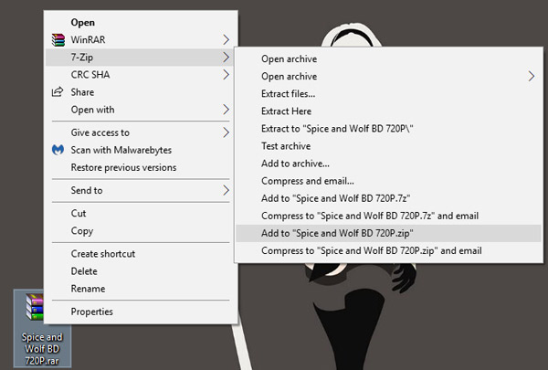548x370 pixels.
Task: Click the first Open archive entry
Action: (x=389, y=58)
